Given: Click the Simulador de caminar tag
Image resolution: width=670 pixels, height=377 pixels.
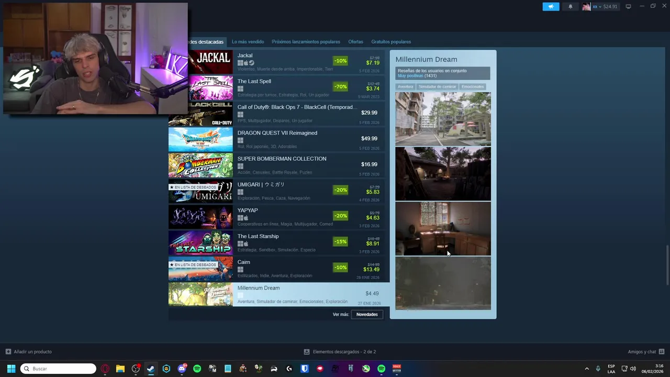Looking at the screenshot, I should point(438,86).
